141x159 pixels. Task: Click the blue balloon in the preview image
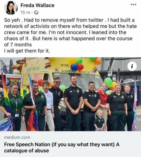[74, 67]
